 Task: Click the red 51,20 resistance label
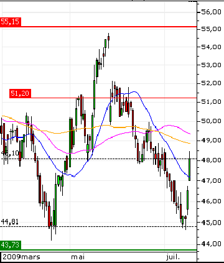click(x=20, y=93)
